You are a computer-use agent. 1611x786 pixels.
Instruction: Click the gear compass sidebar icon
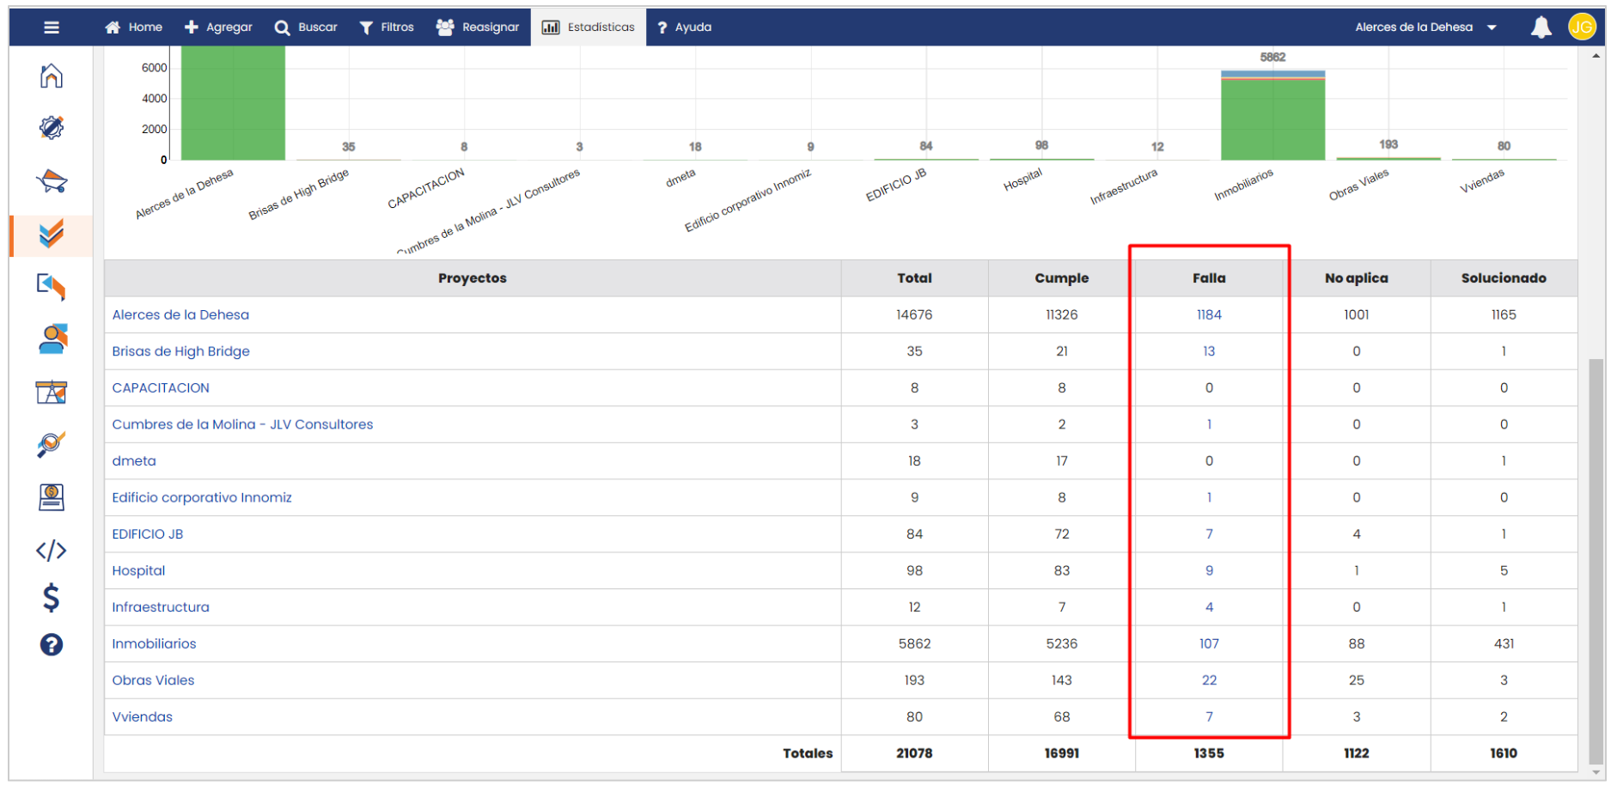[x=52, y=128]
